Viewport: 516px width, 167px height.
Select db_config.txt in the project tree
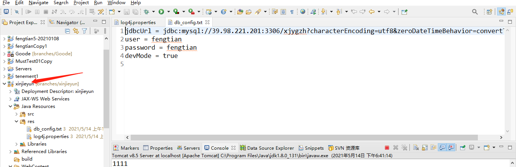click(x=47, y=129)
